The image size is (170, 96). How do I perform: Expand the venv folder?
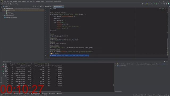coord(5,10)
